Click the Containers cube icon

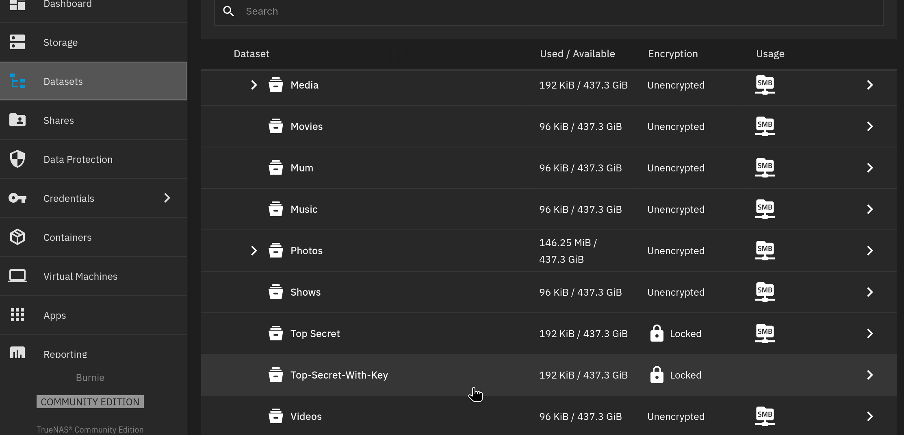tap(17, 237)
